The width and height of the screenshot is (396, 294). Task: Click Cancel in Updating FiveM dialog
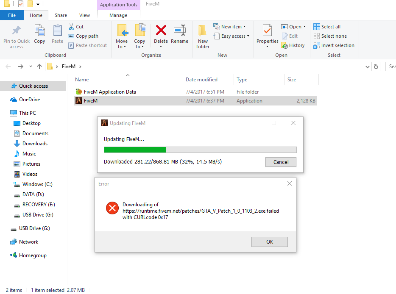(281, 162)
